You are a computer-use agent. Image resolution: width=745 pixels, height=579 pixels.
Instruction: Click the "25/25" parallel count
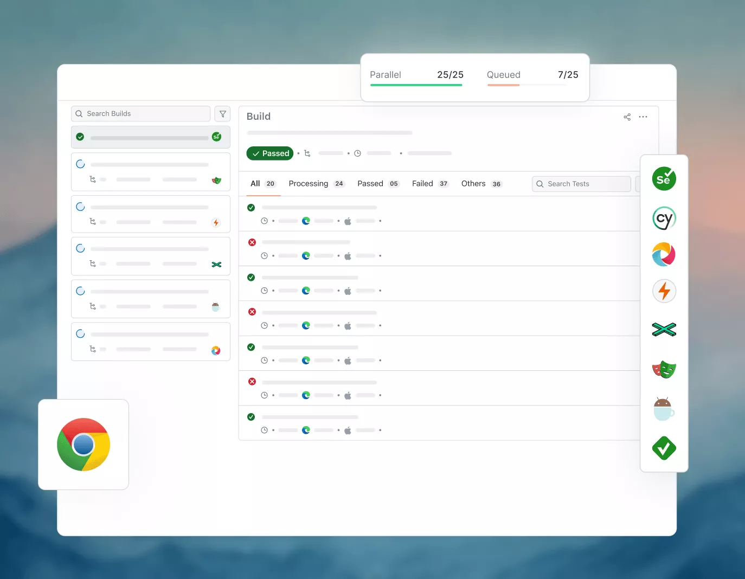click(450, 75)
